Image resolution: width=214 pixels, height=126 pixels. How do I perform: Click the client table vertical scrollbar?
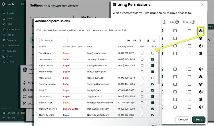(159, 68)
